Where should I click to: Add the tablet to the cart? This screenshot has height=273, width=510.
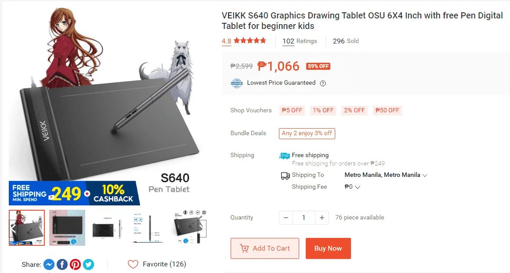[265, 248]
